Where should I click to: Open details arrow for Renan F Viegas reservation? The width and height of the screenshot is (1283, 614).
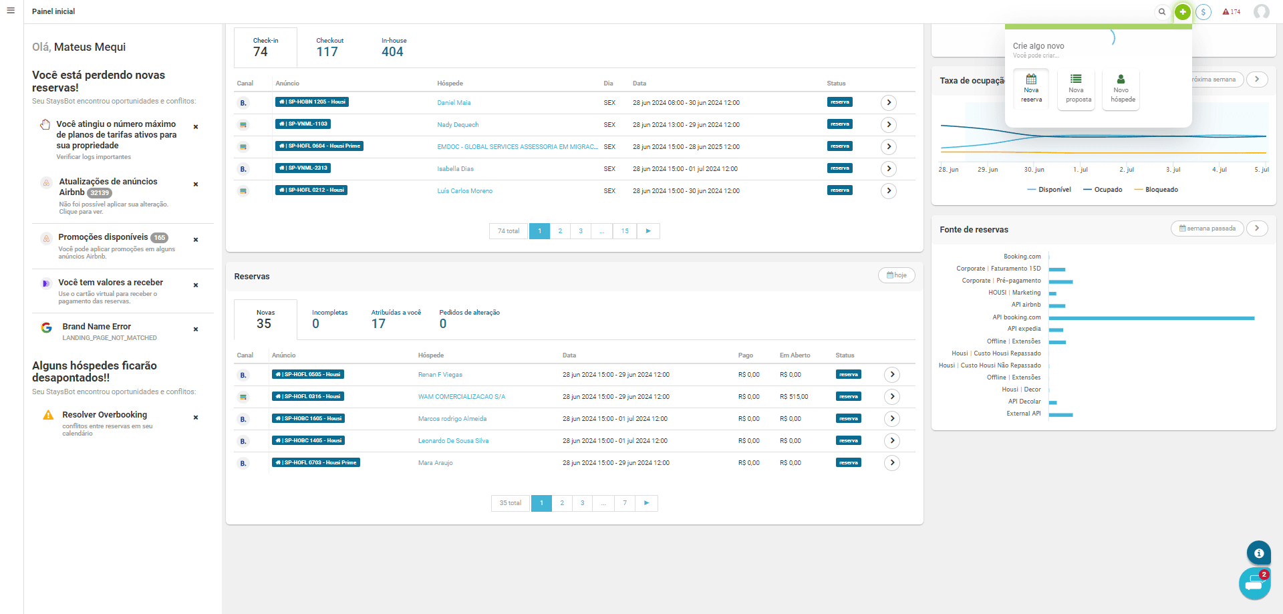click(892, 374)
